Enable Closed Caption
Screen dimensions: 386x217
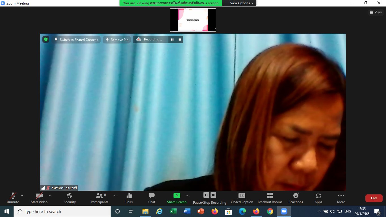242,198
